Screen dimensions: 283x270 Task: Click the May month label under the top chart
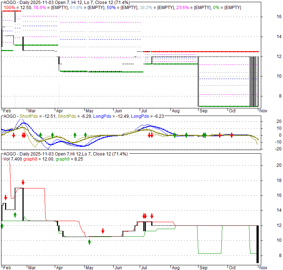90,111
